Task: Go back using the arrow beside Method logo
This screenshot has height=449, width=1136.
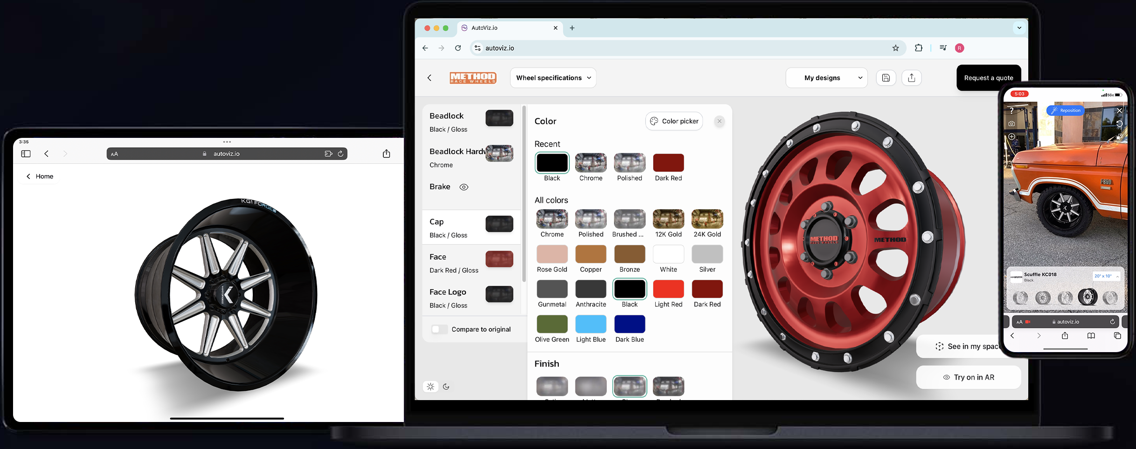Action: 429,78
